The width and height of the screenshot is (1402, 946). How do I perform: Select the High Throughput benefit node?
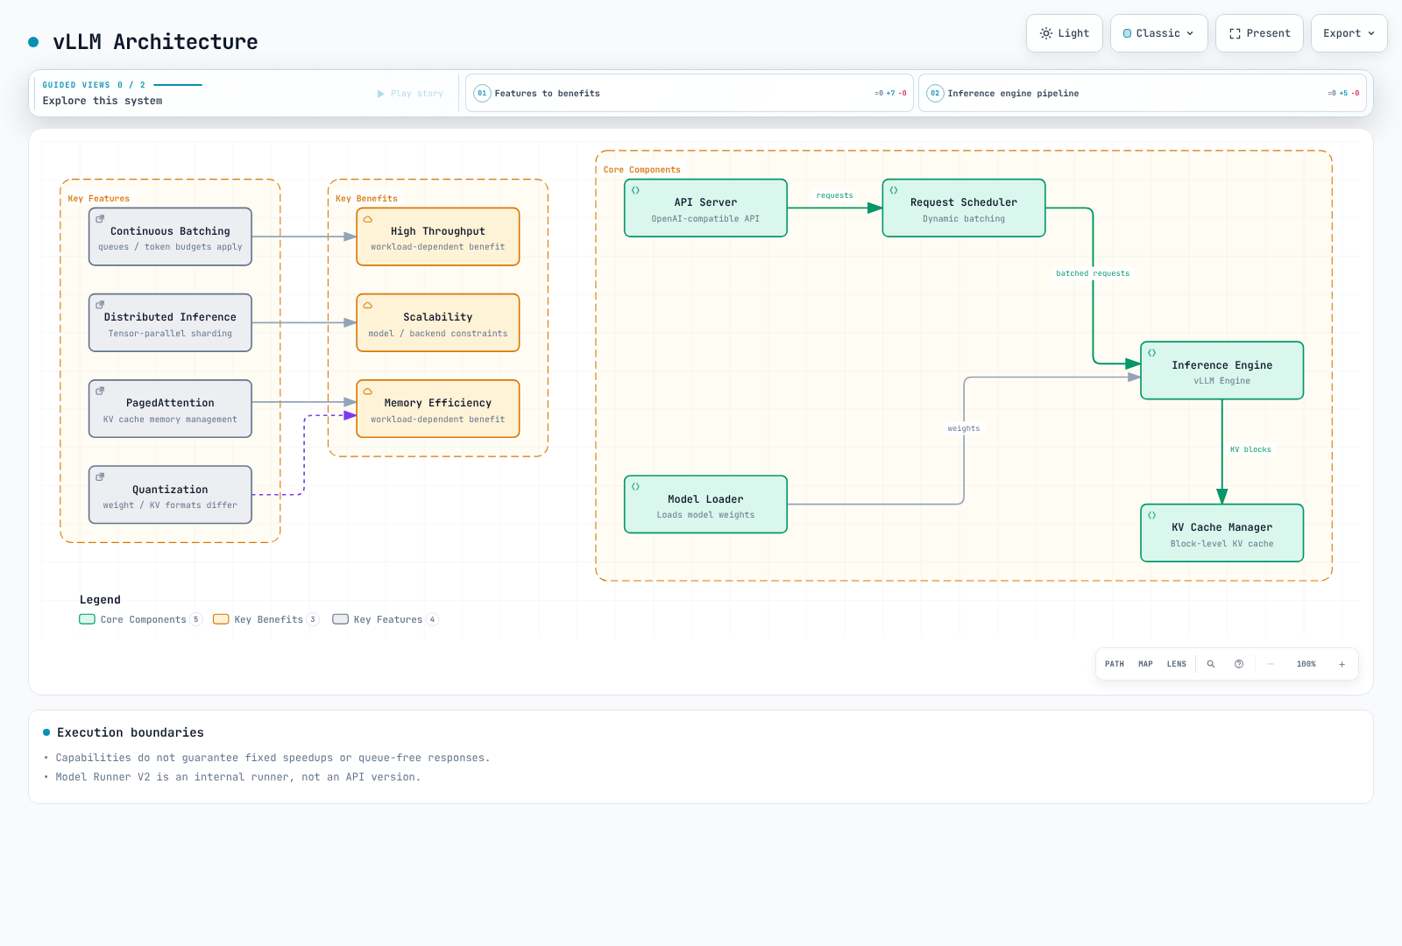pos(438,236)
